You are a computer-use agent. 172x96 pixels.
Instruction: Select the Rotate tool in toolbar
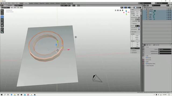click(2, 20)
